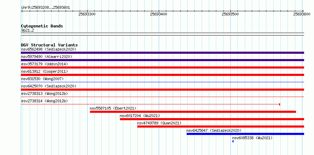Click the small blue nsv6085338 marker
Screen dimensions: 314x155
tap(233, 141)
